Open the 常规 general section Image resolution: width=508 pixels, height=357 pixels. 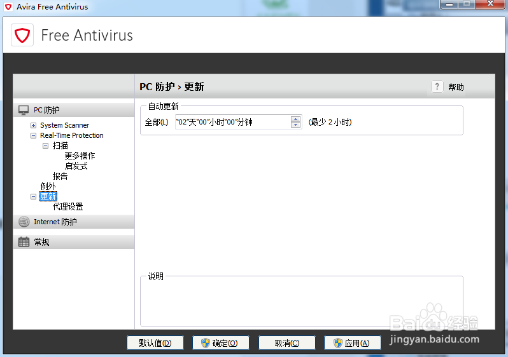tap(74, 242)
